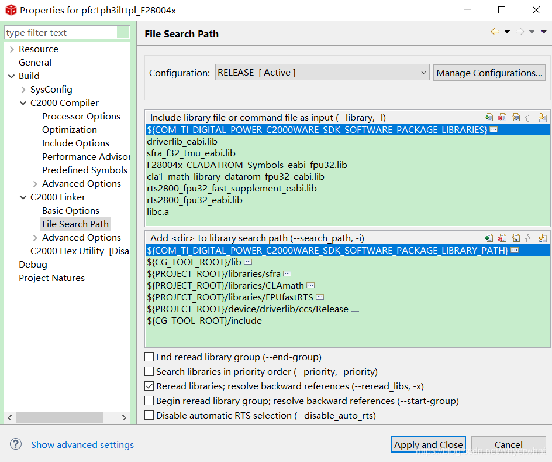Select File Search Path tree item
The width and height of the screenshot is (552, 462).
[75, 224]
